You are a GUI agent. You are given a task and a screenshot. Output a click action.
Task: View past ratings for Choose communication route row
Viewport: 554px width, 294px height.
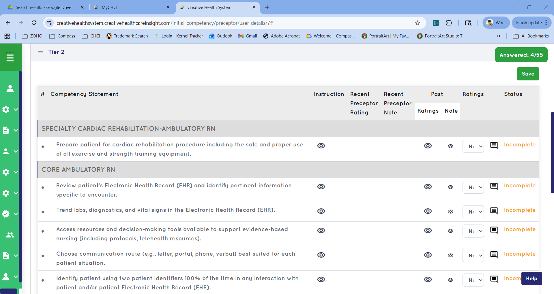428,255
